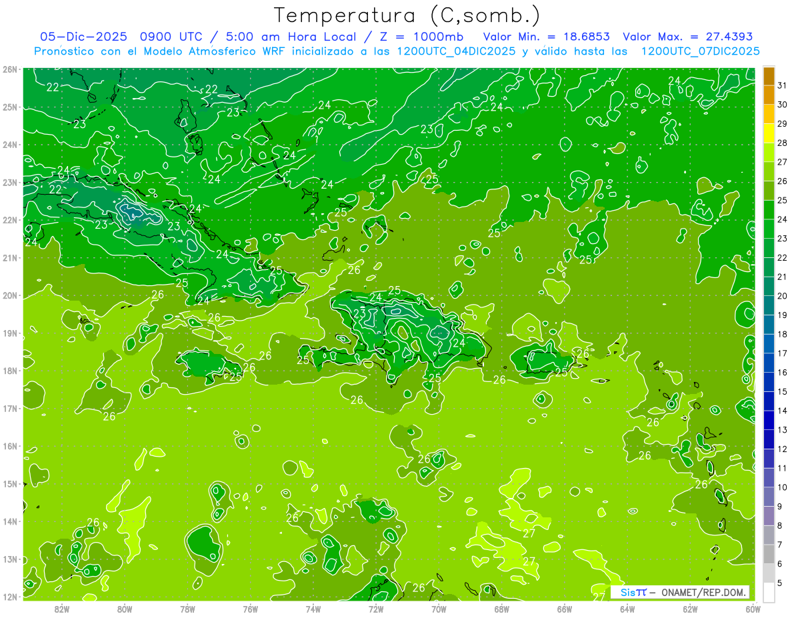This screenshot has width=800, height=618.
Task: Click legend scale value 17
Action: [783, 353]
